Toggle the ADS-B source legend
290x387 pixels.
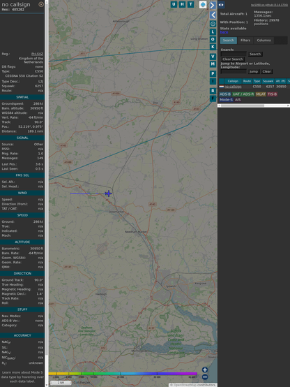pyautogui.click(x=225, y=94)
